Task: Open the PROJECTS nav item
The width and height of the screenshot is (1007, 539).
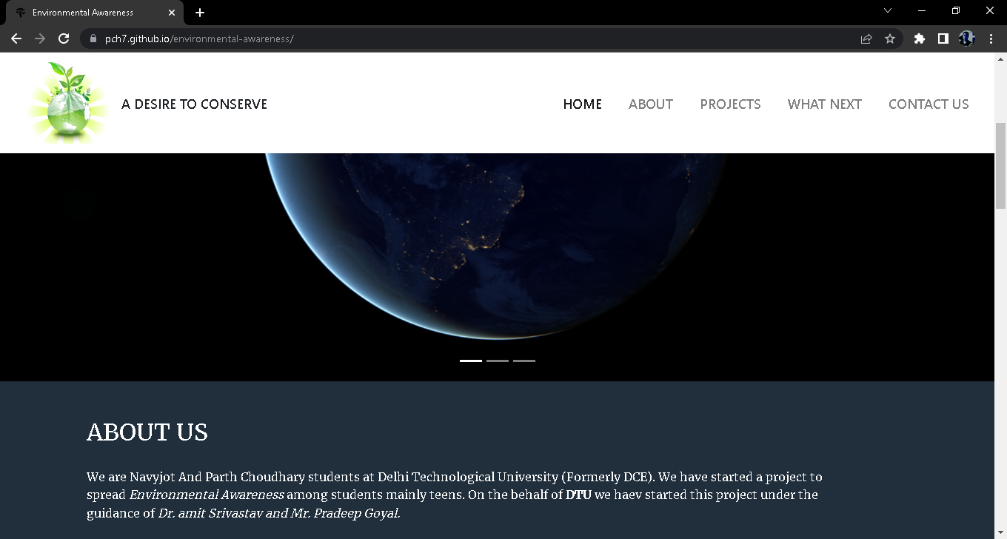Action: point(730,104)
